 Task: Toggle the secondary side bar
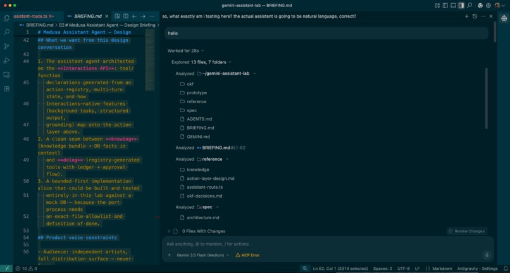click(461, 6)
